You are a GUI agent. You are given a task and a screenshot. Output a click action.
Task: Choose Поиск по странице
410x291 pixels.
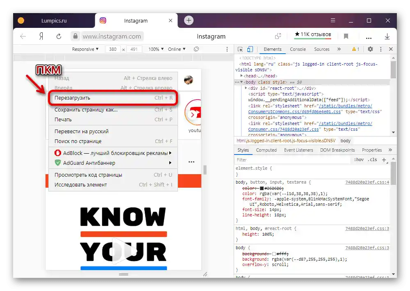click(x=113, y=141)
